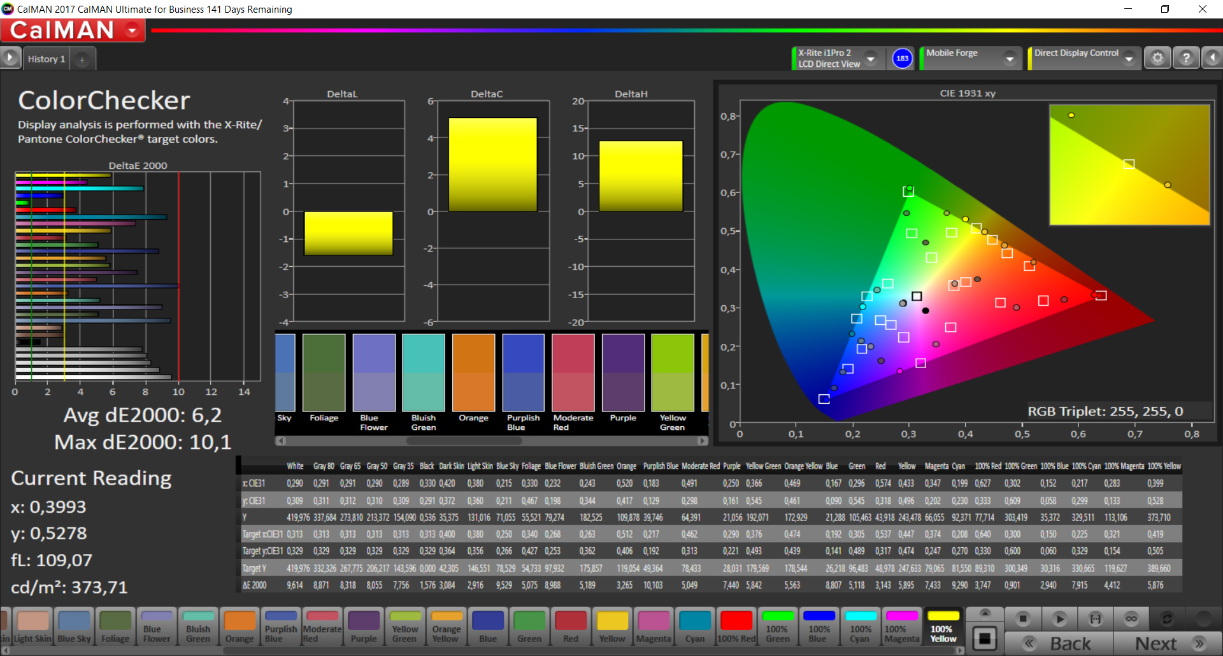Click the refresh arrows icon

(x=1167, y=618)
